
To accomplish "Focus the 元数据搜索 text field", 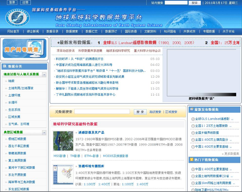I will (x=102, y=112).
